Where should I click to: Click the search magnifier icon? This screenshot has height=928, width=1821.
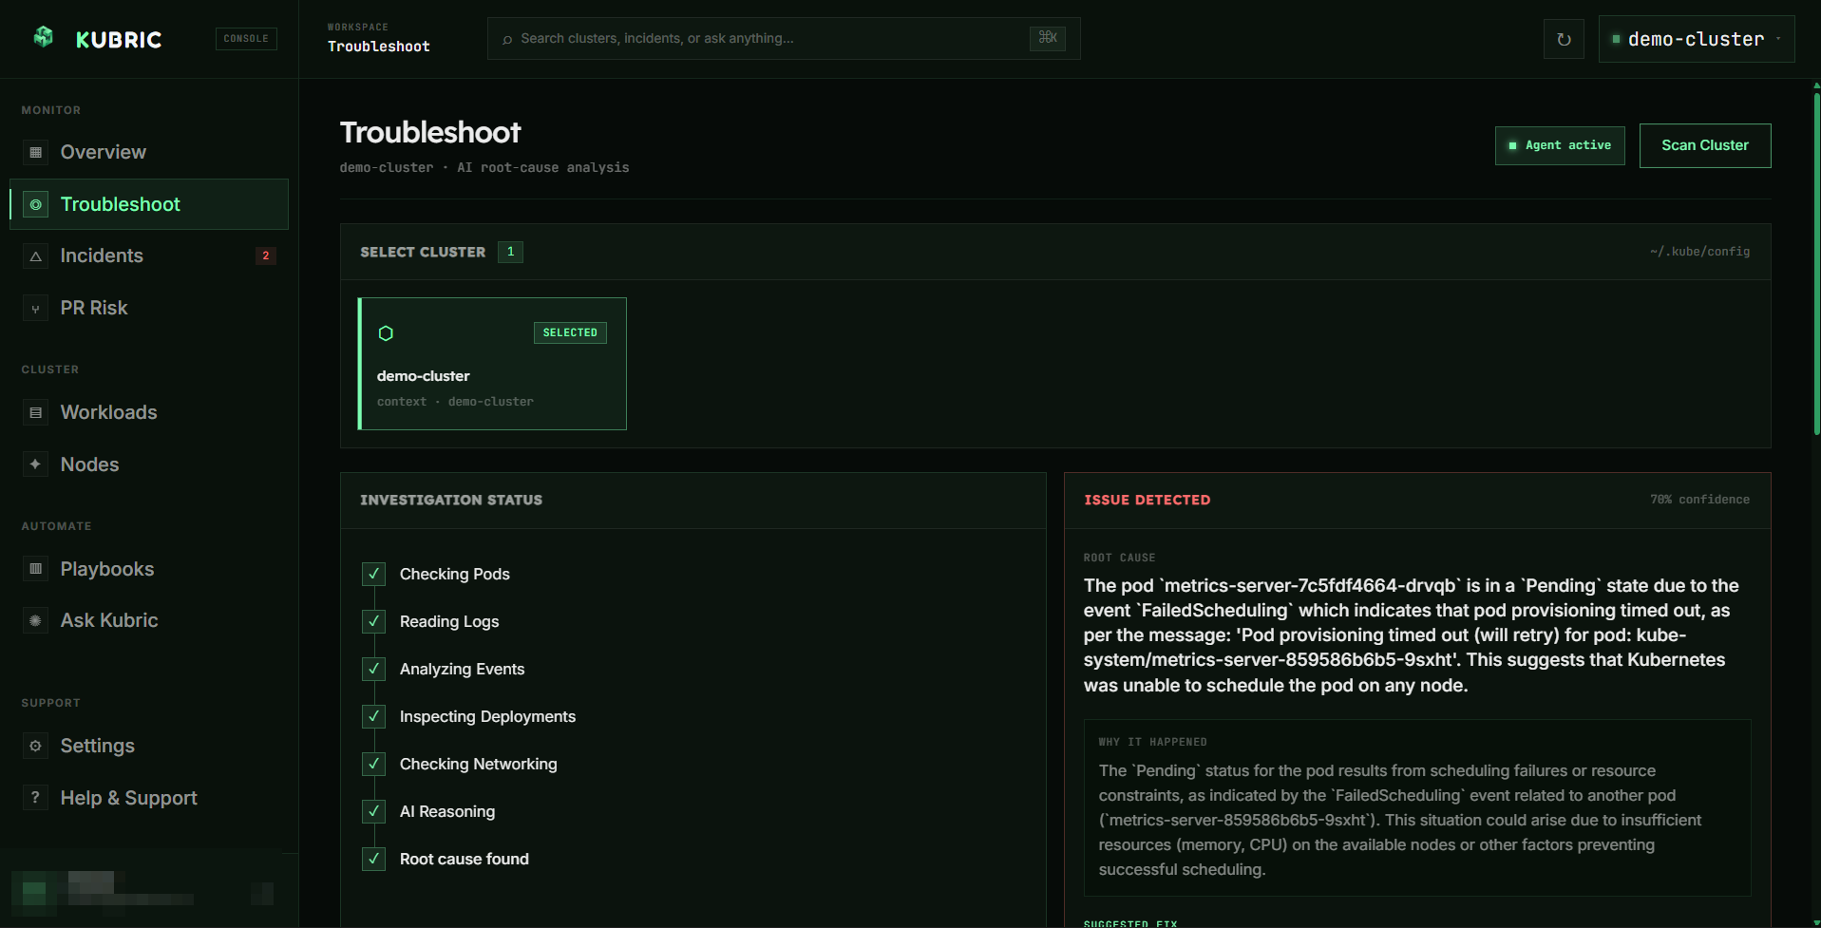(507, 39)
